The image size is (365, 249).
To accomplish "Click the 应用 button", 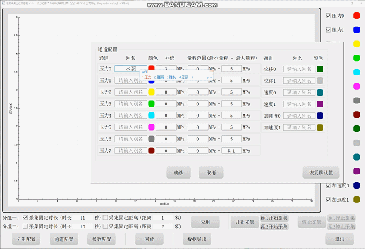I will point(205,222).
